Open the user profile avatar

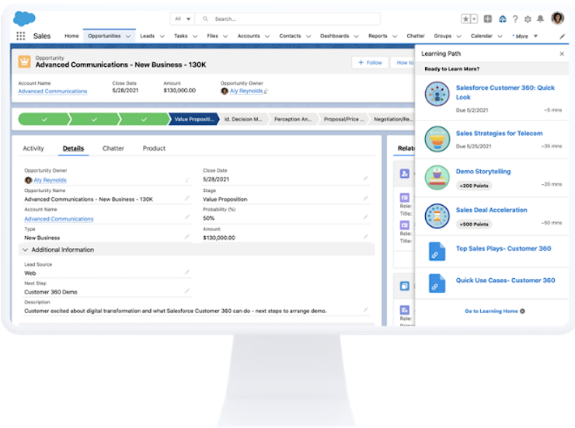pos(557,18)
